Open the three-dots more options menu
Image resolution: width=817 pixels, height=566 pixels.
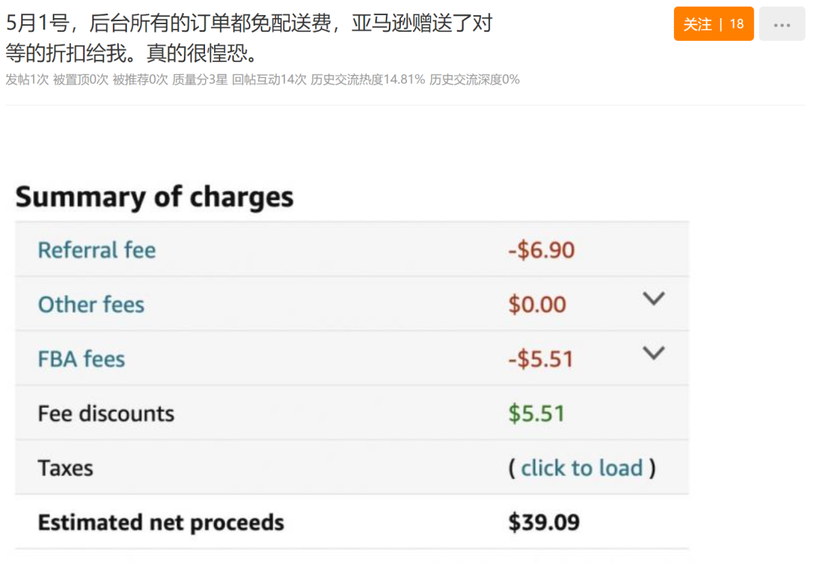pos(781,24)
